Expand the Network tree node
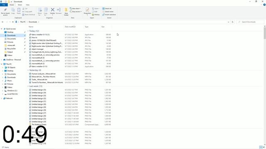266x149 pixels. tap(2, 99)
